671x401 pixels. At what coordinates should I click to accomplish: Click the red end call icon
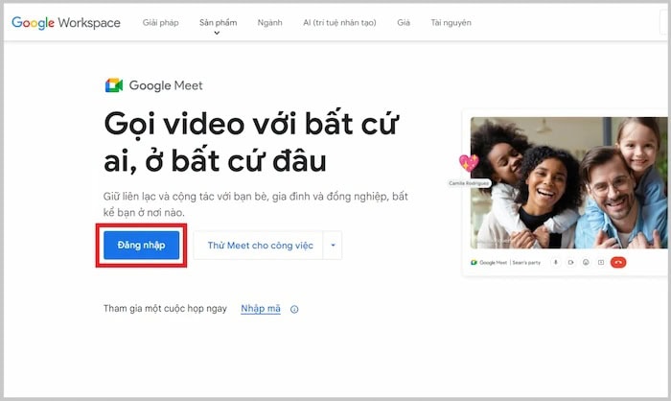coord(617,262)
